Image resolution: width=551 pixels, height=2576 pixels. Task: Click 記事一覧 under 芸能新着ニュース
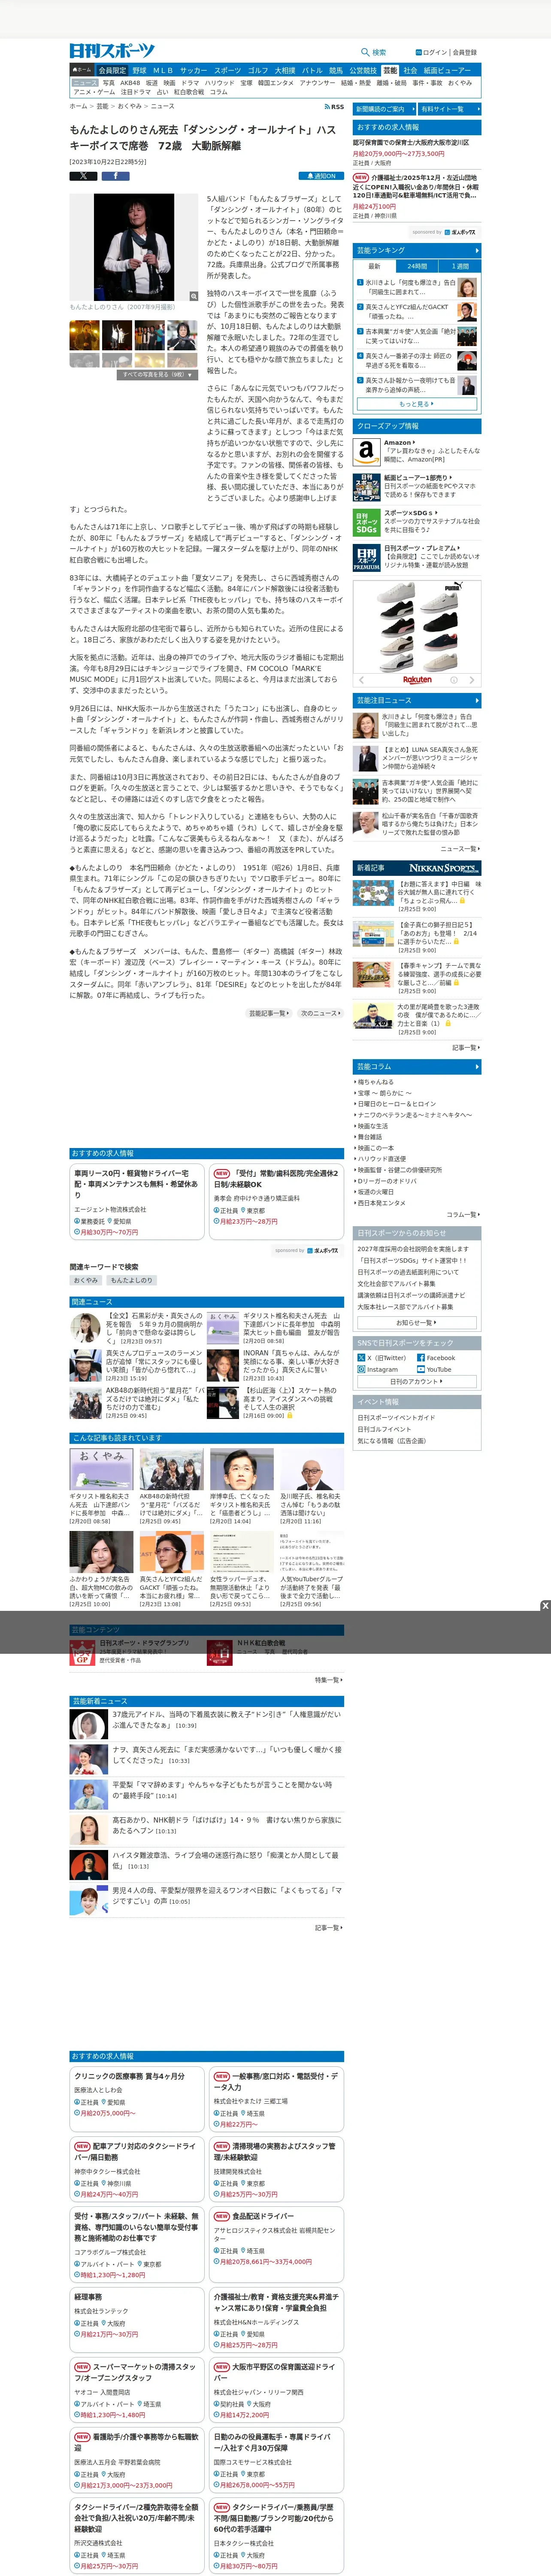point(329,1927)
